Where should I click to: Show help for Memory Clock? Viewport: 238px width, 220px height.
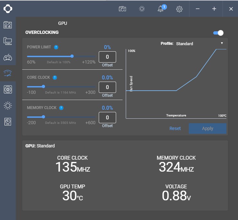61,108
